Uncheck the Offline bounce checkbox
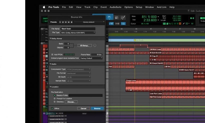The image size is (205, 123). [52, 108]
